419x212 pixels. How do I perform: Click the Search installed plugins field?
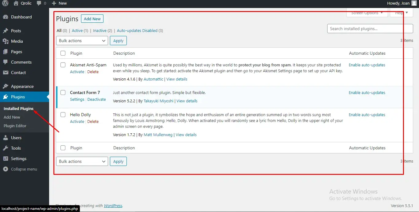click(370, 29)
